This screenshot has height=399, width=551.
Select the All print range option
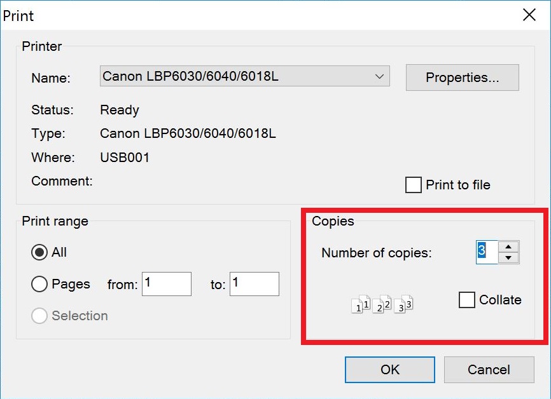pyautogui.click(x=39, y=252)
